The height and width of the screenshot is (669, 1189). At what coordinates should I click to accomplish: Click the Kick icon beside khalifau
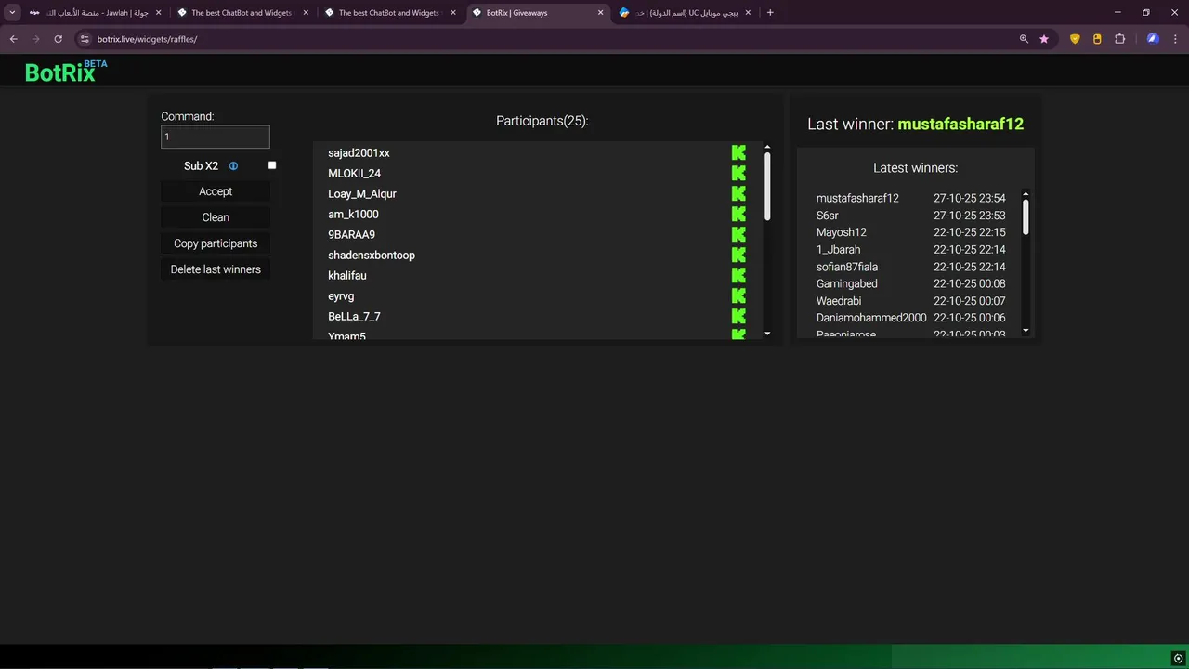pos(738,275)
